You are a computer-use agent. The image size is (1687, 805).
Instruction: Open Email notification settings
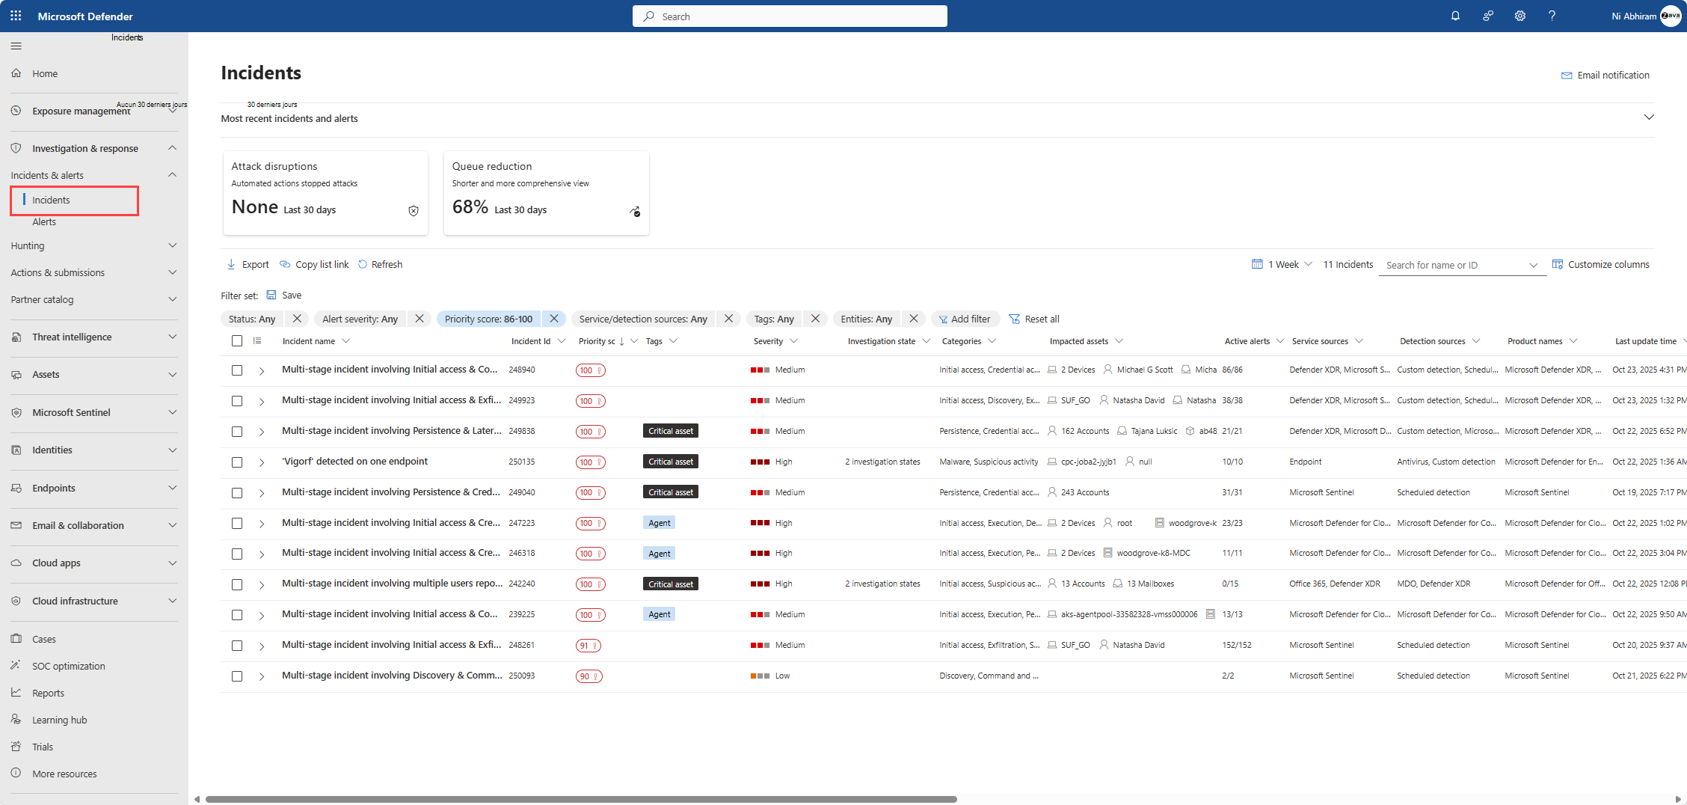(1605, 75)
